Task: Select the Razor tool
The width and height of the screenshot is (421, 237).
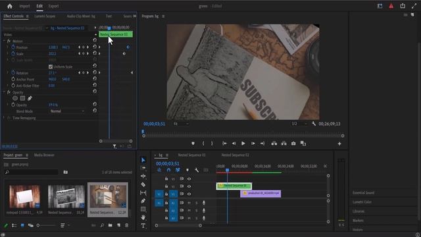Action: click(x=143, y=184)
